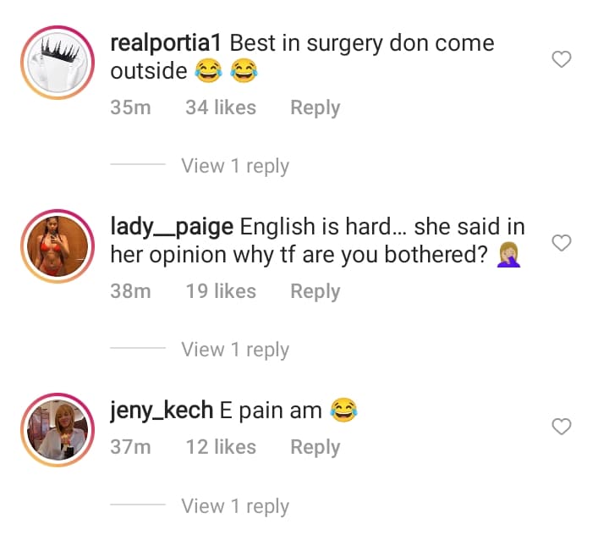Click the 38m timestamp on lady__paige's comment
609x535 pixels.
click(130, 291)
